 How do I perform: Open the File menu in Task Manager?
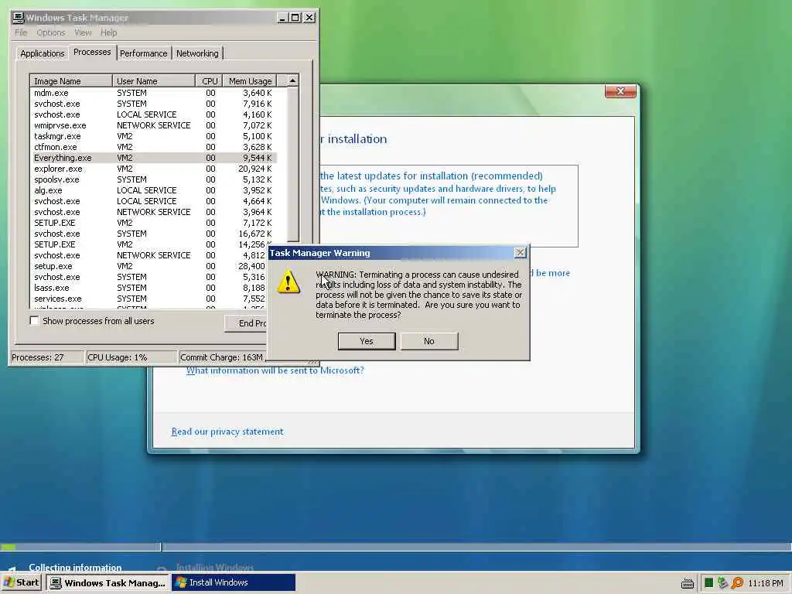tap(21, 32)
